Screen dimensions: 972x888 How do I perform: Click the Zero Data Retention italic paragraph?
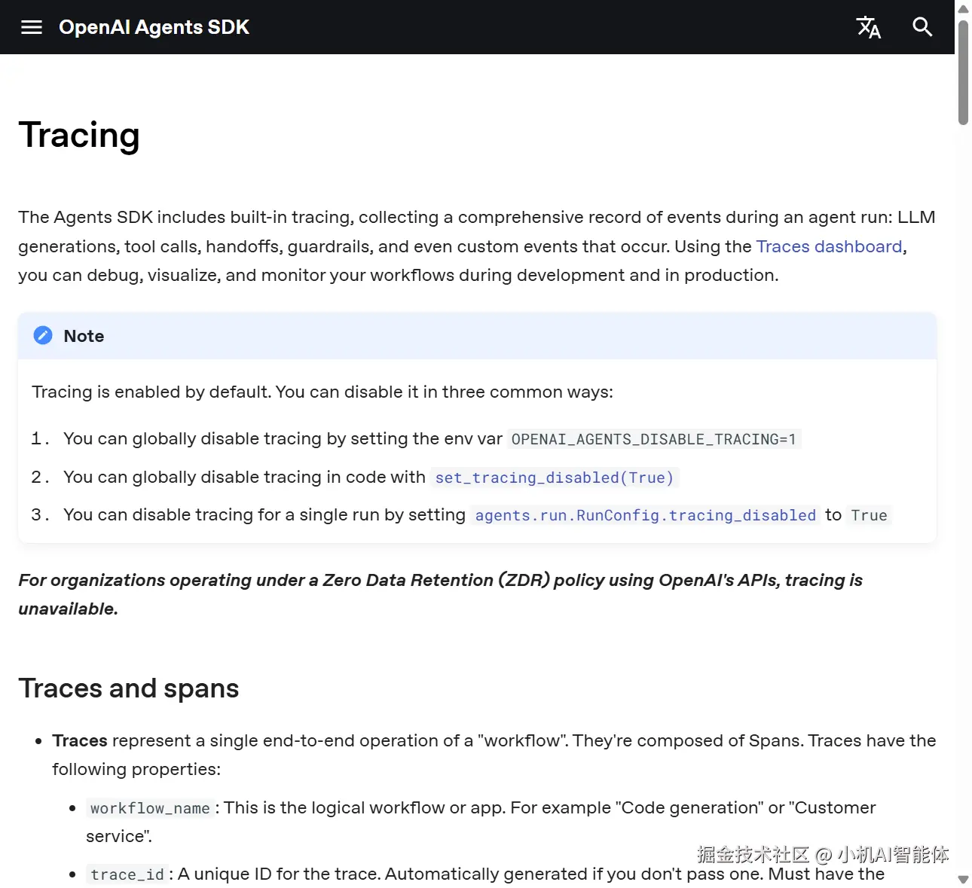(440, 594)
